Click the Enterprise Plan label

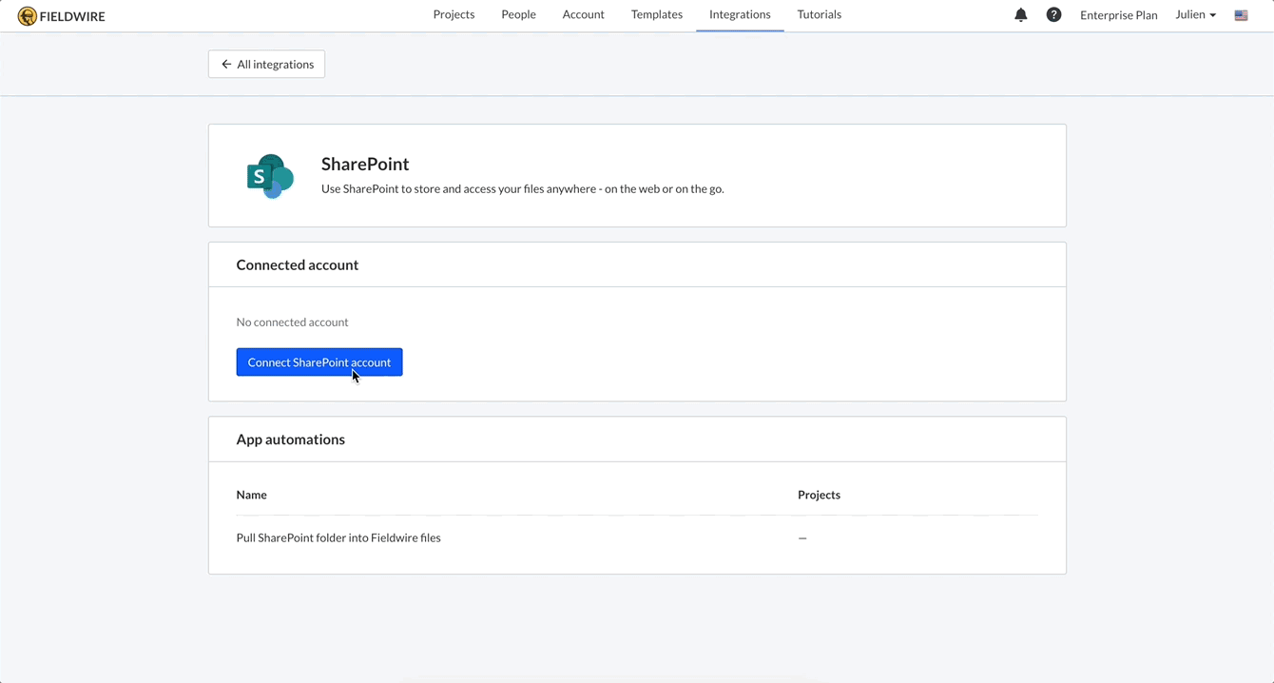(1118, 15)
